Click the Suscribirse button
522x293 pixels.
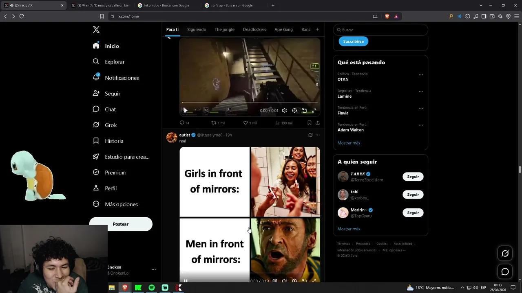(x=354, y=41)
